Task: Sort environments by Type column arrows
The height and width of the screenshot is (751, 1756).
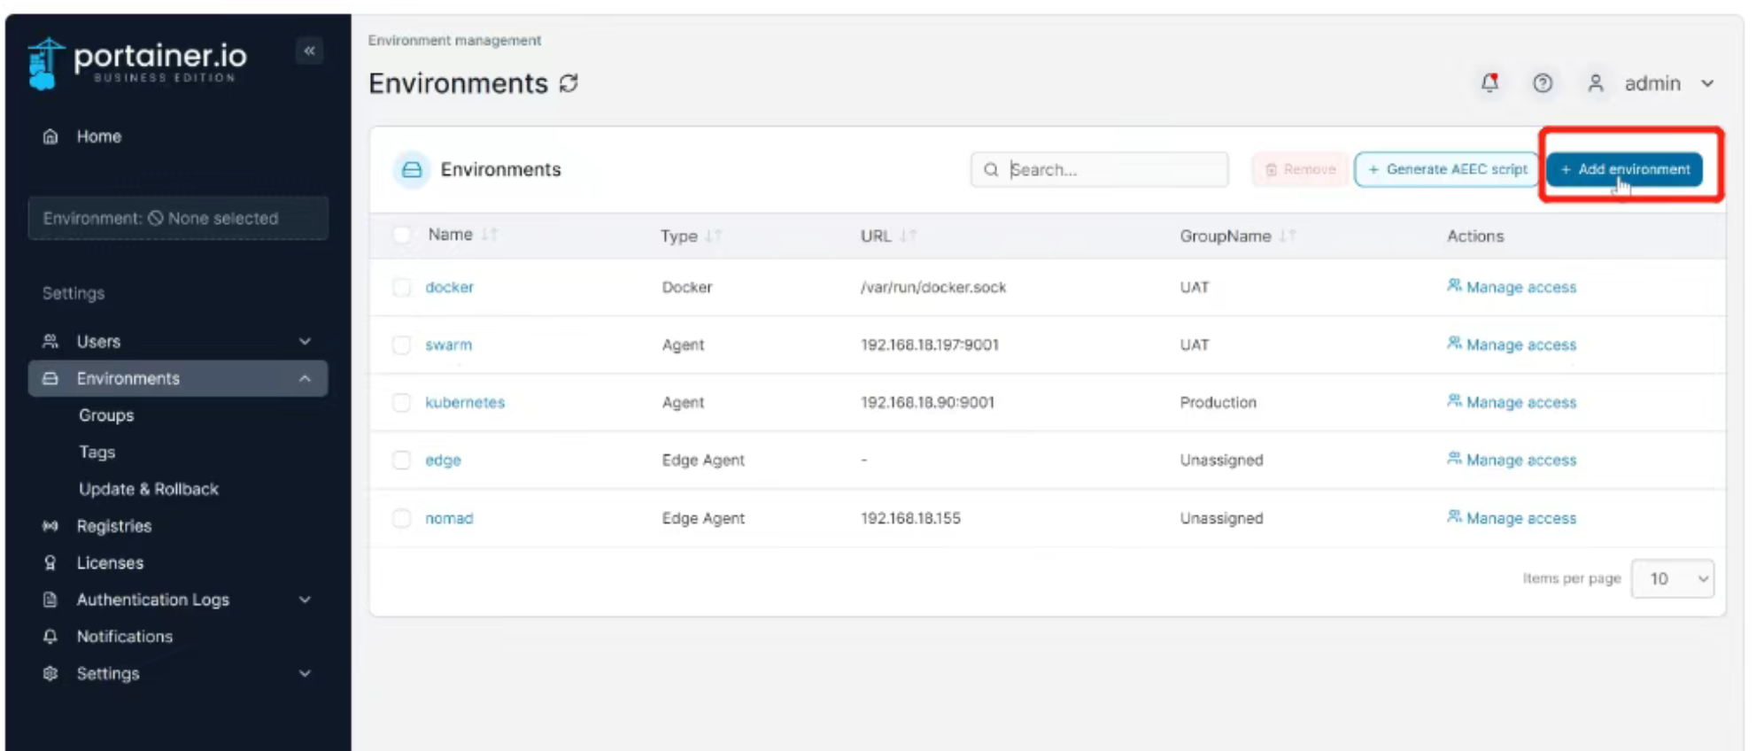Action: 714,236
